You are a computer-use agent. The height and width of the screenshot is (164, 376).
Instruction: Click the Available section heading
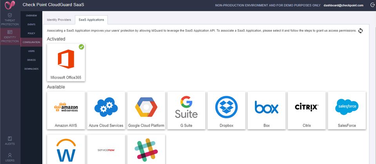[56, 87]
